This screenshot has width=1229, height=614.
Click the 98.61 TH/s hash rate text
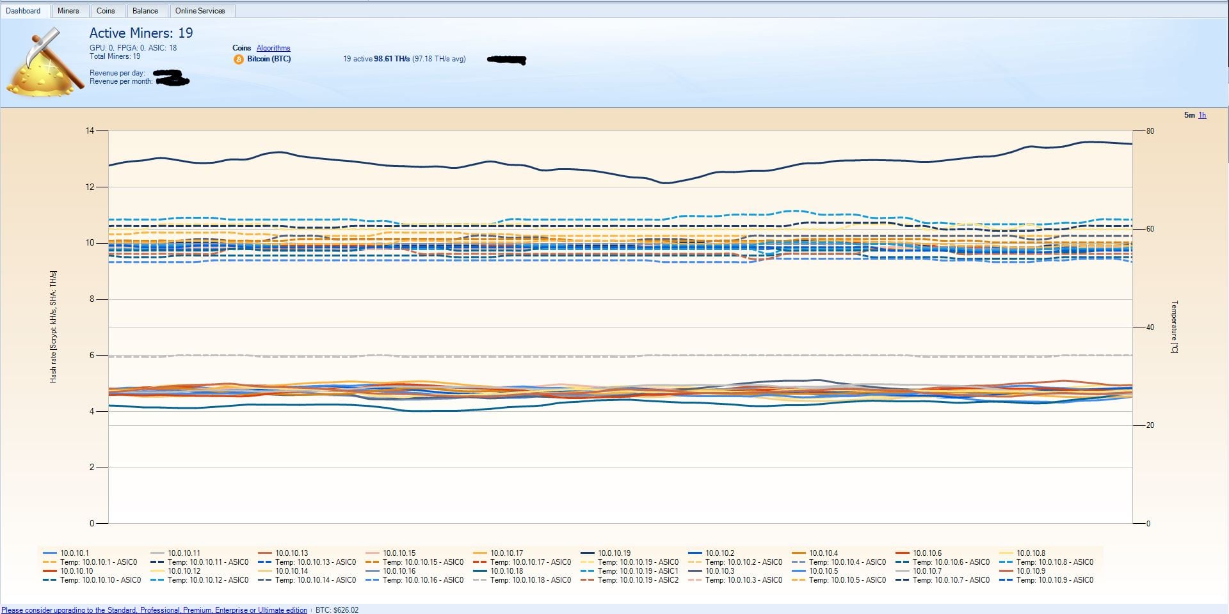pyautogui.click(x=392, y=59)
